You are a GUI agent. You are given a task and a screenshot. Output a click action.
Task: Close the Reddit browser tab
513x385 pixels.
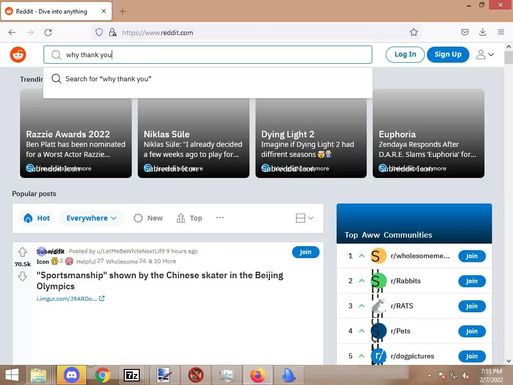click(104, 11)
